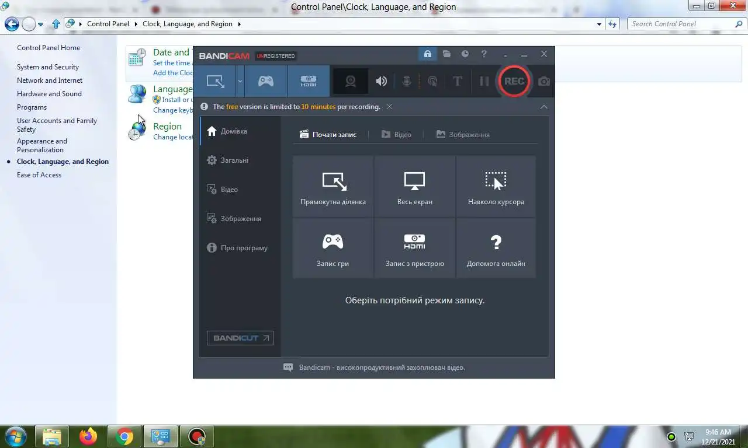748x448 pixels.
Task: Open the Region heading in Control Panel
Action: 167,126
